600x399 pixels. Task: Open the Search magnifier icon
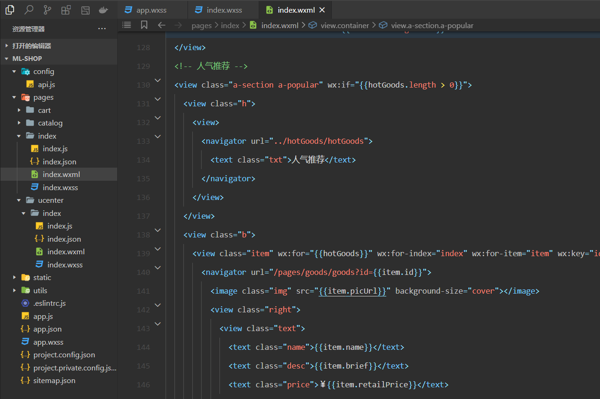tap(29, 9)
